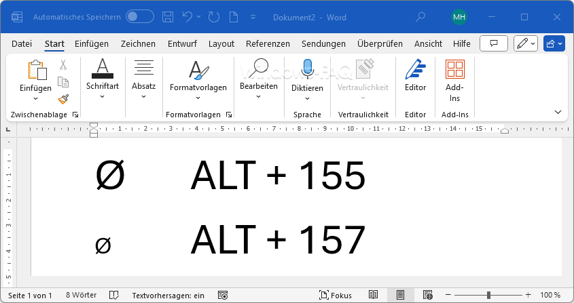
Task: Open the Editing mode pencil dropdown
Action: 526,43
